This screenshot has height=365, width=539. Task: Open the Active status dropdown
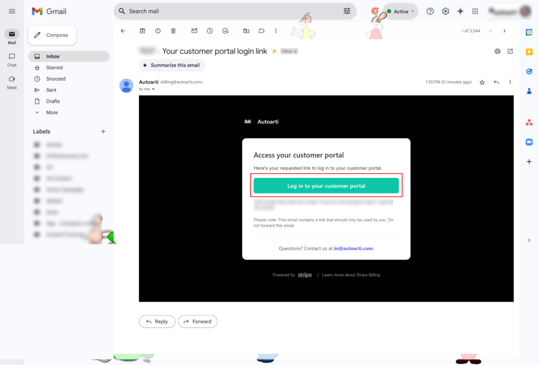tap(401, 12)
